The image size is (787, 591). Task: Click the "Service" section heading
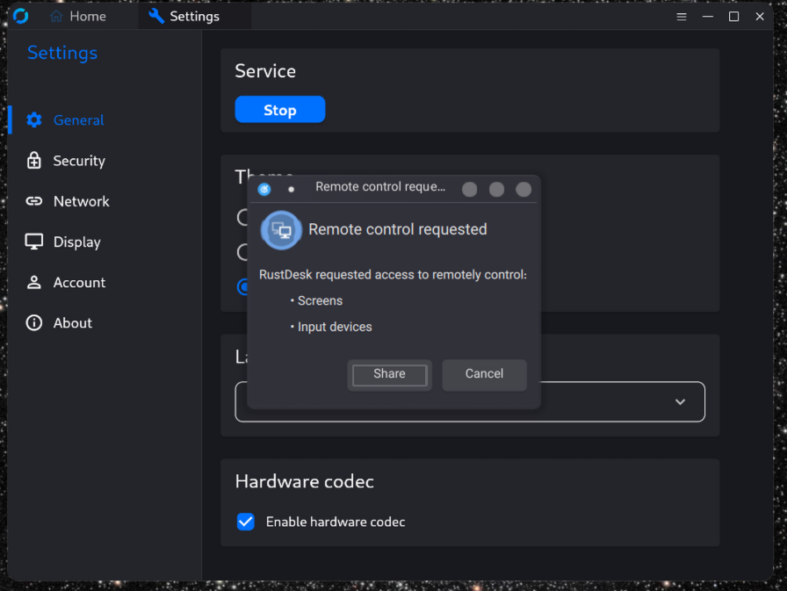[265, 71]
